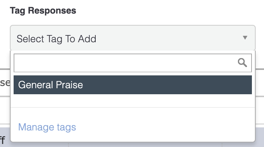The image size is (264, 147).
Task: Click the highlighted General Praise row
Action: 133,85
